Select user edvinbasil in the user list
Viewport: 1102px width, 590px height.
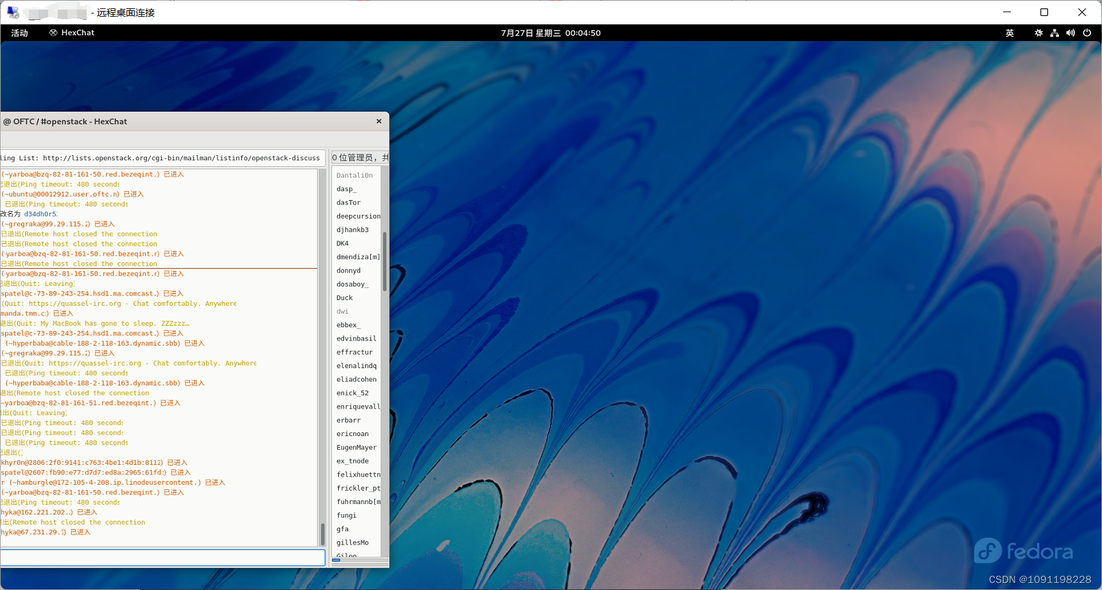[x=356, y=339]
